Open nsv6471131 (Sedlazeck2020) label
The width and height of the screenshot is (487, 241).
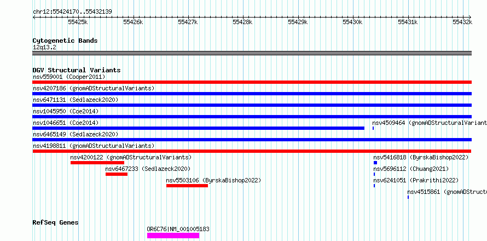(x=76, y=100)
